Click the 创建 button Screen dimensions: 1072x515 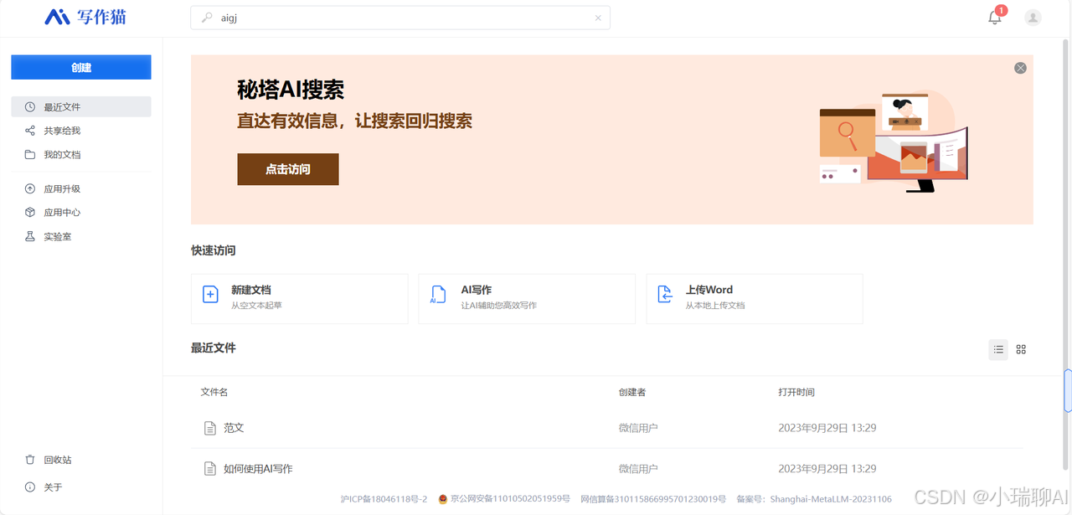pos(81,67)
